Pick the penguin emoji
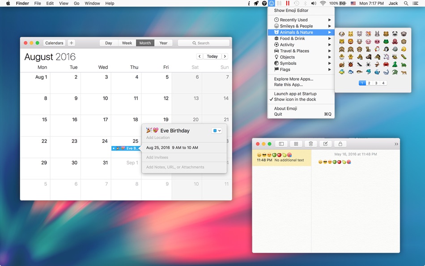 pyautogui.click(x=386, y=49)
